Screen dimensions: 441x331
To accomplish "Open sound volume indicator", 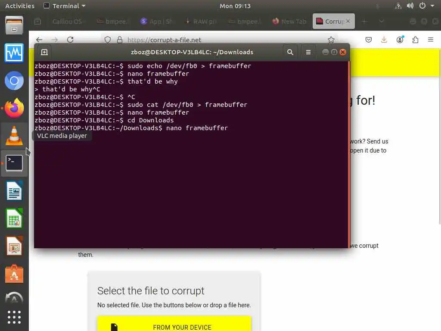I will [410, 6].
